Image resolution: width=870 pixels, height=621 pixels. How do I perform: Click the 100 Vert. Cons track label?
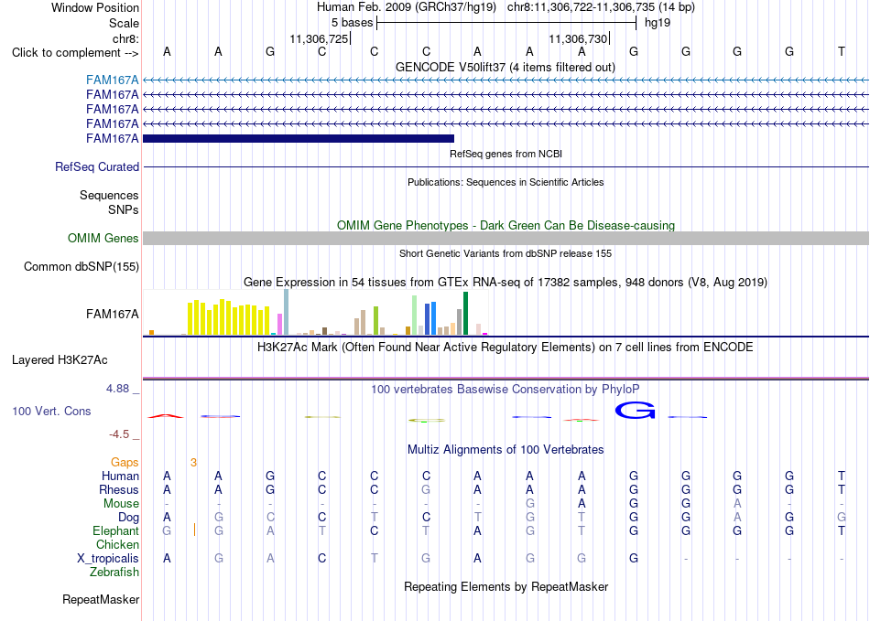pos(51,411)
